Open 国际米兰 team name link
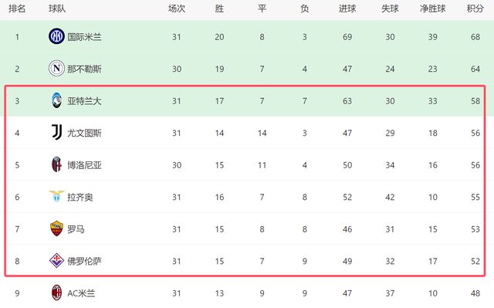494x308 pixels. [x=84, y=37]
